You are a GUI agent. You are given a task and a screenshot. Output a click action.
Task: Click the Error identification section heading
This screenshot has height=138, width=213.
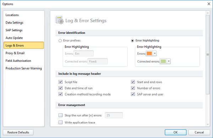point(72,33)
